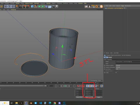Toggle the Z axis lock
This screenshot has width=140, height=105.
[x=13, y=6]
